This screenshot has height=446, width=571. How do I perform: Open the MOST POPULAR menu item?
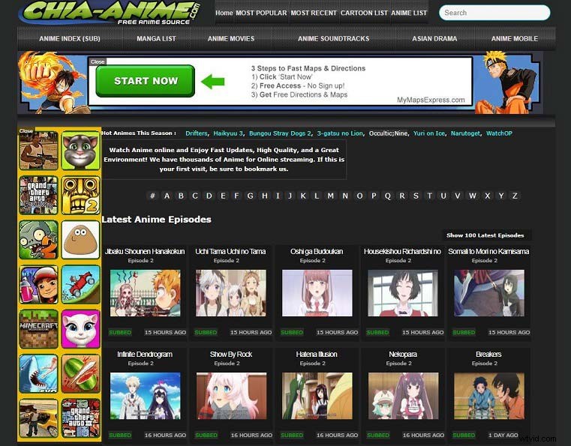click(x=261, y=13)
